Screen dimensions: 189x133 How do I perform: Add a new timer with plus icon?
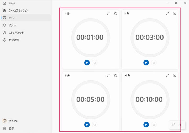point(180,125)
